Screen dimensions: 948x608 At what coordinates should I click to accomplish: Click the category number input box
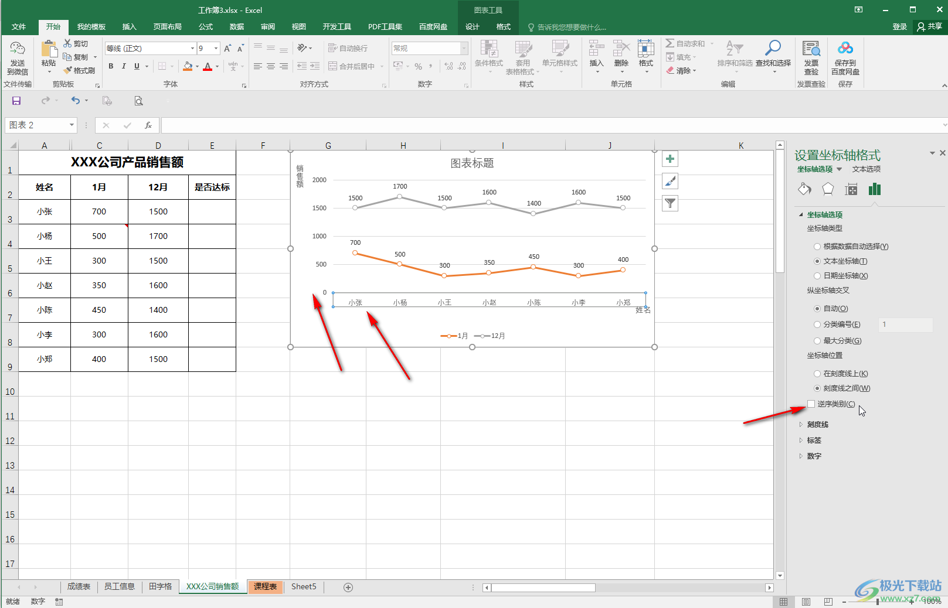[905, 325]
